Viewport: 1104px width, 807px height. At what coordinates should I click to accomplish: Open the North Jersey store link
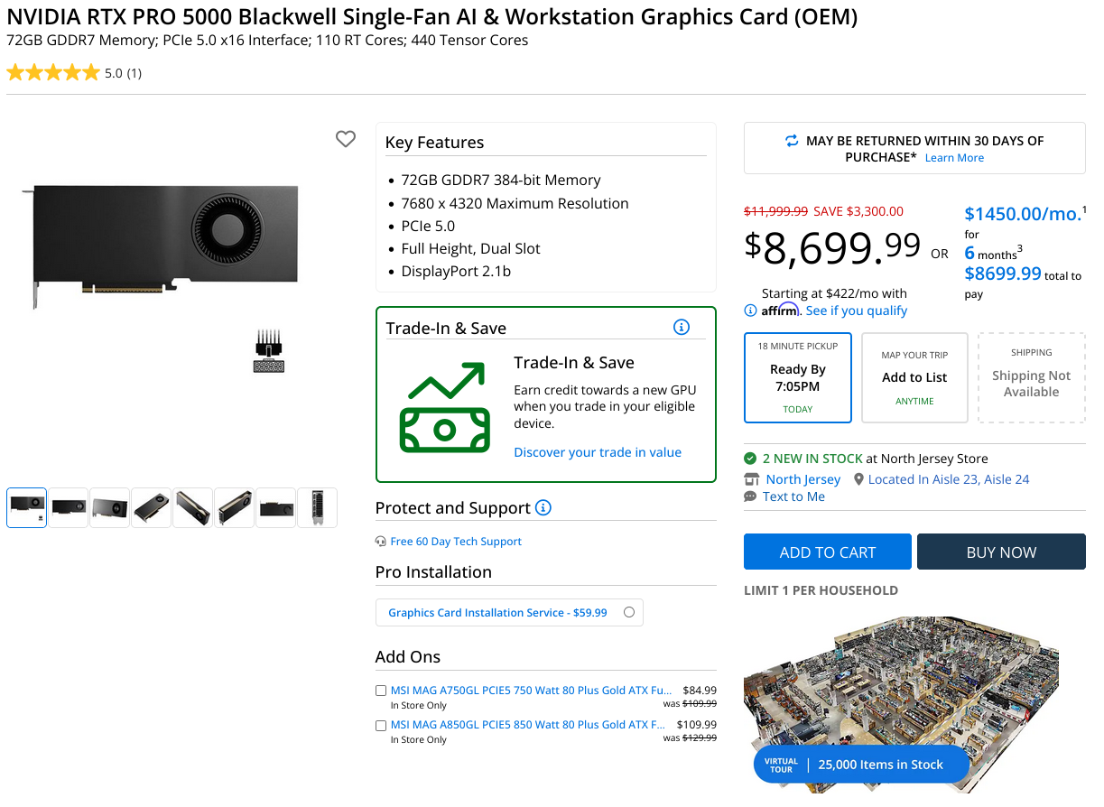point(803,479)
